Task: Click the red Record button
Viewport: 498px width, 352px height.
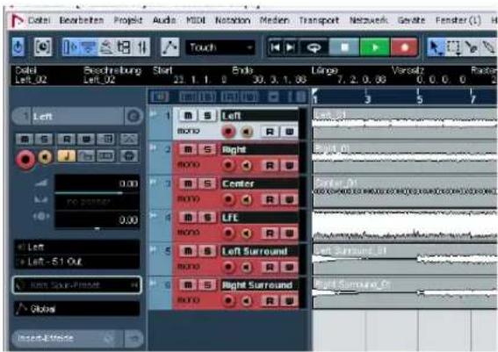Action: tap(405, 47)
